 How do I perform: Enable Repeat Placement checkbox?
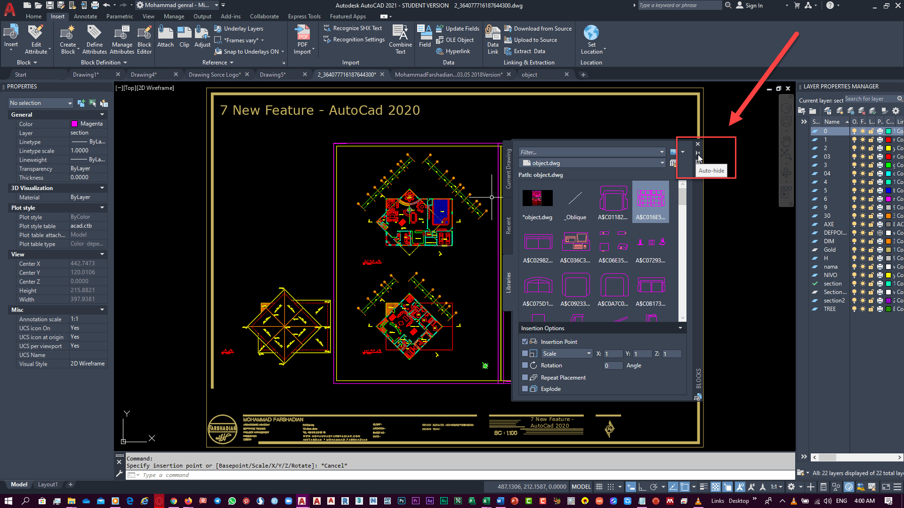524,377
